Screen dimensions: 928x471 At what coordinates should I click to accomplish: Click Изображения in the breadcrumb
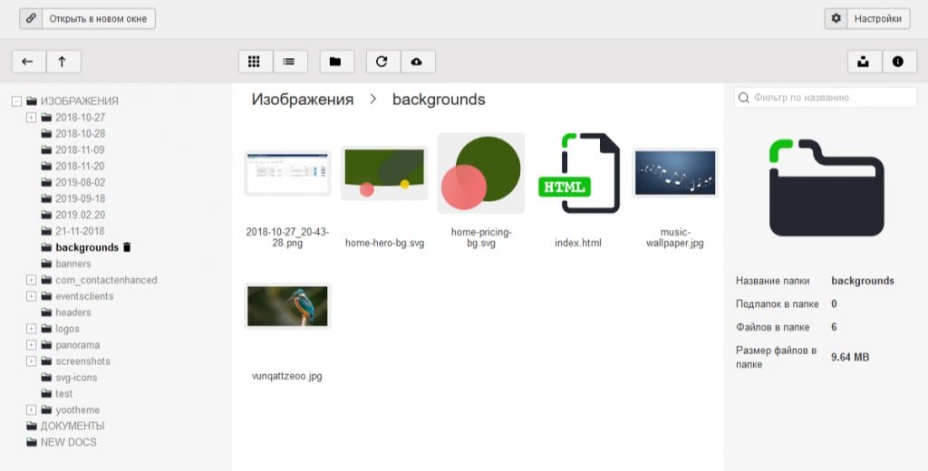[x=303, y=100]
